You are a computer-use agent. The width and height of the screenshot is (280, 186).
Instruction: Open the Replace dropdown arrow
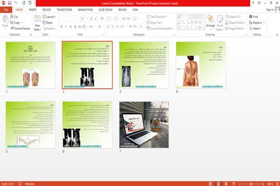[264, 23]
